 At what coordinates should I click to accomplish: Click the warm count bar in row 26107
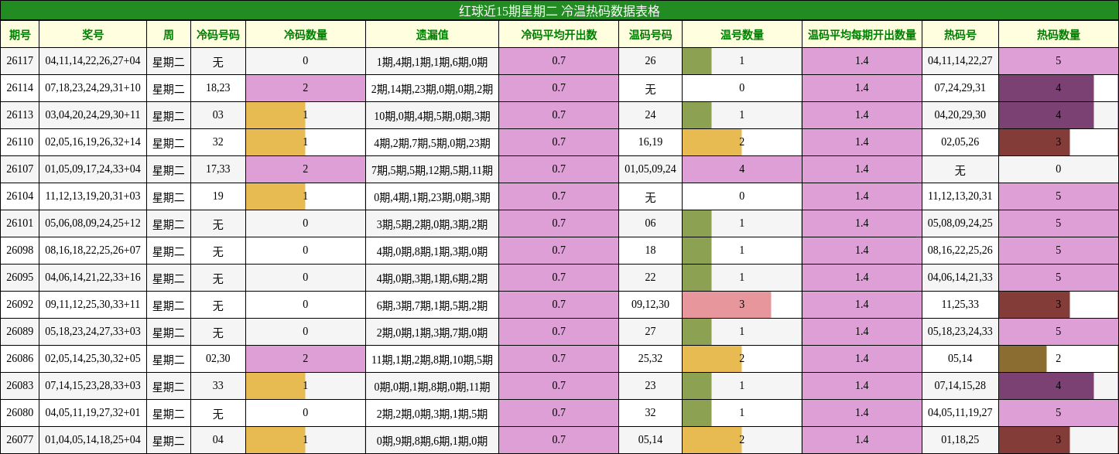pyautogui.click(x=742, y=169)
